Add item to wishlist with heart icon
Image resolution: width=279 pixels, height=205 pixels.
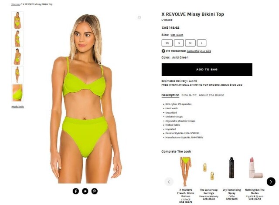[139, 18]
